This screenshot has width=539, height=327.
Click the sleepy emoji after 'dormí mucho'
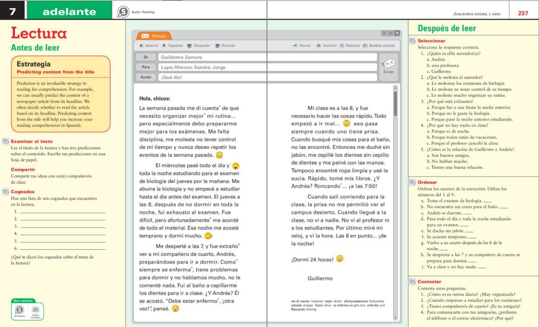pos(209,235)
